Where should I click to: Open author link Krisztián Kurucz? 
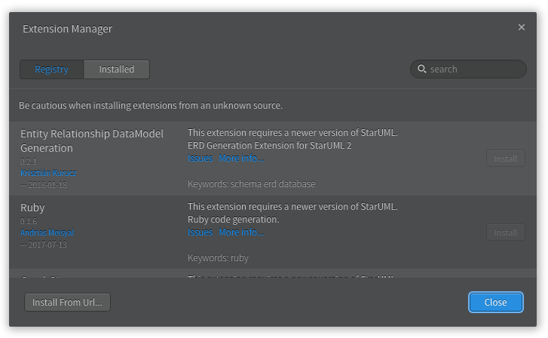pyautogui.click(x=48, y=173)
